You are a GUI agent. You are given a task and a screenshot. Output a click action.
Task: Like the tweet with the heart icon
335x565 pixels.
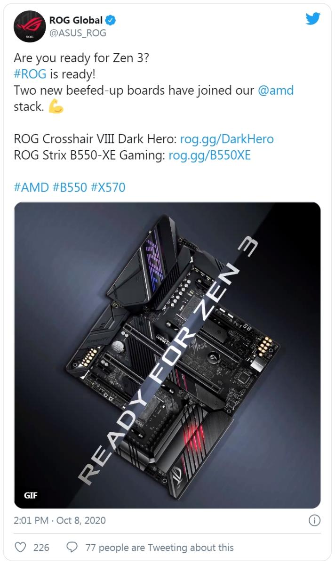(21, 547)
